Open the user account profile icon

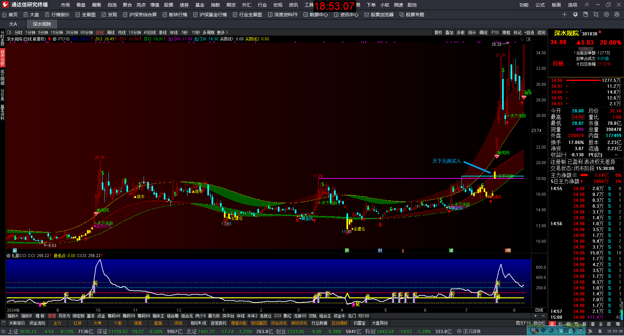pos(617,14)
